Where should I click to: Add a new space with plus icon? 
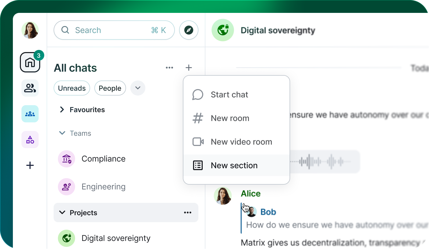30,165
